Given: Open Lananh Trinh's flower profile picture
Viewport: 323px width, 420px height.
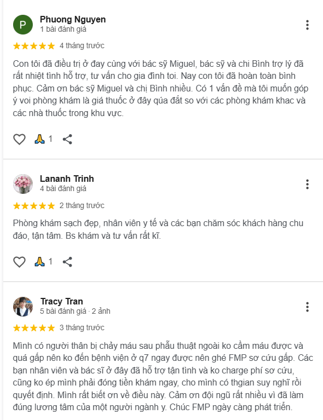Looking at the screenshot, I should 23,184.
